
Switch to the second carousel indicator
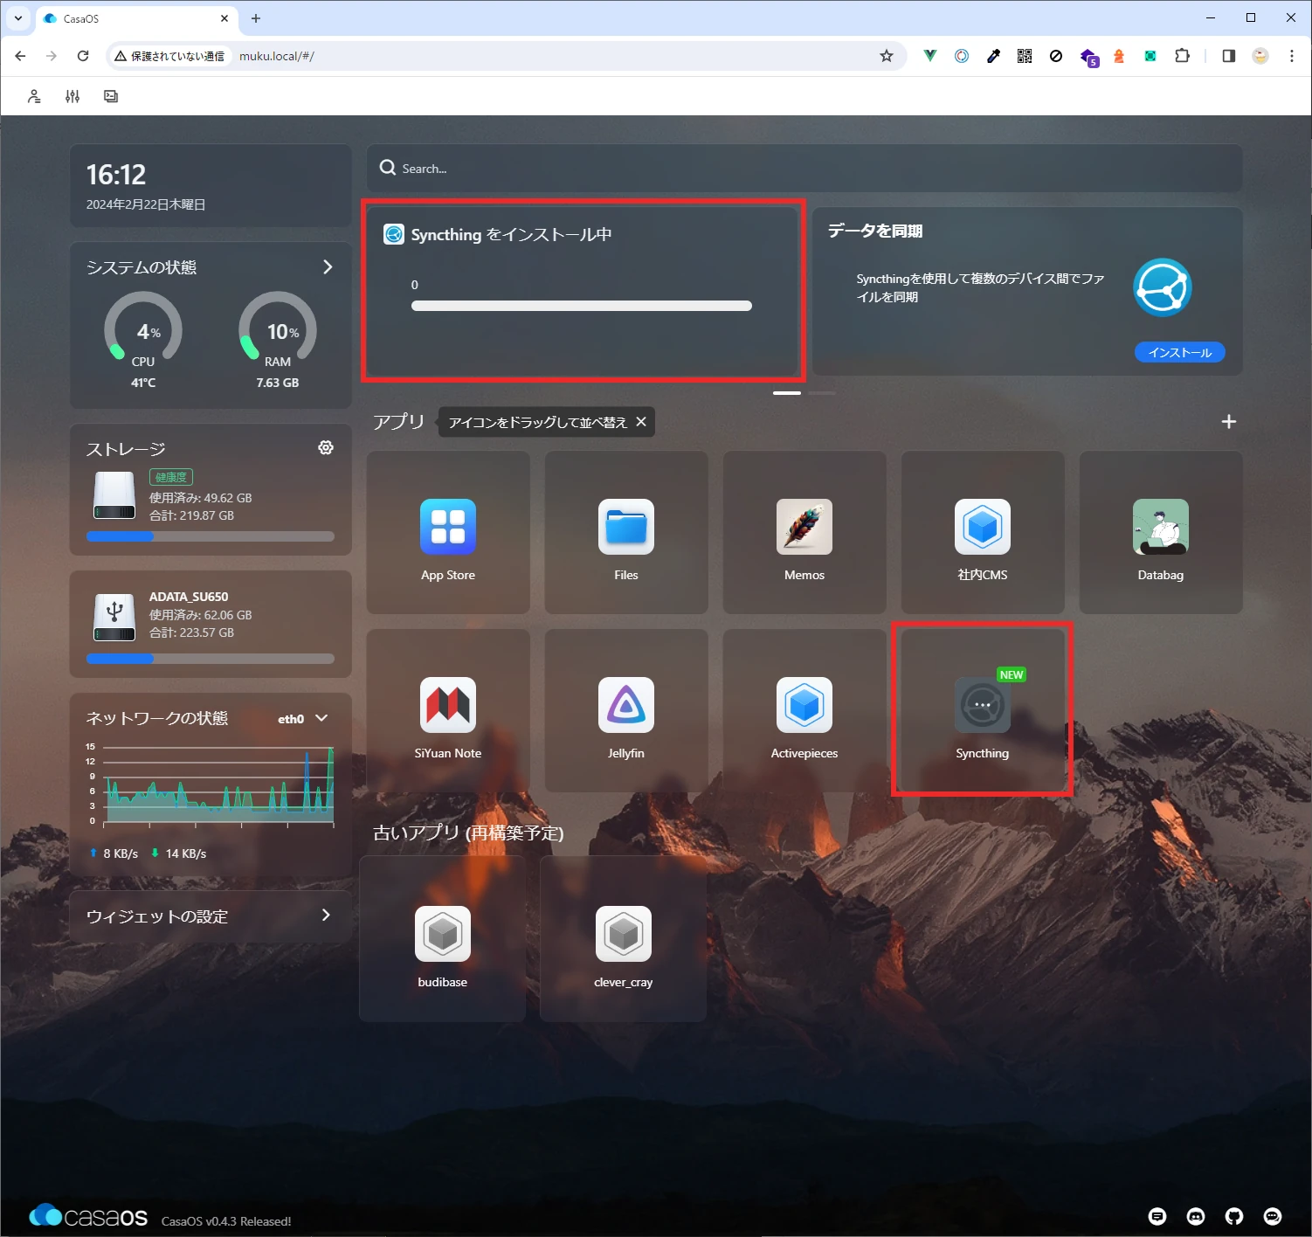[822, 393]
